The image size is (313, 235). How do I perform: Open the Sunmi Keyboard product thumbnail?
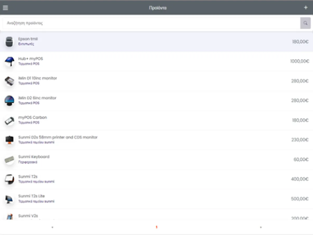point(9,160)
